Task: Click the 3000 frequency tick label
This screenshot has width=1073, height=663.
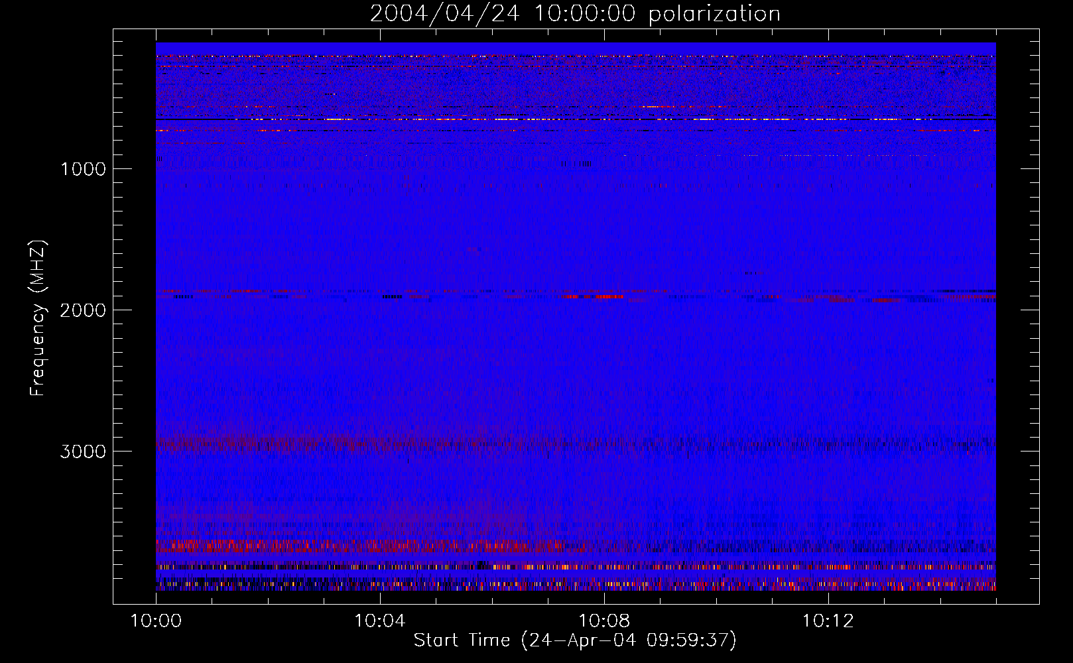Action: click(83, 452)
